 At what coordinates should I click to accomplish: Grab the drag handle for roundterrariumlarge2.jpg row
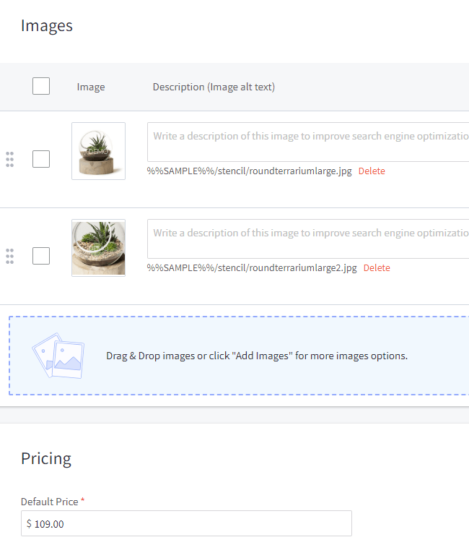click(9, 256)
